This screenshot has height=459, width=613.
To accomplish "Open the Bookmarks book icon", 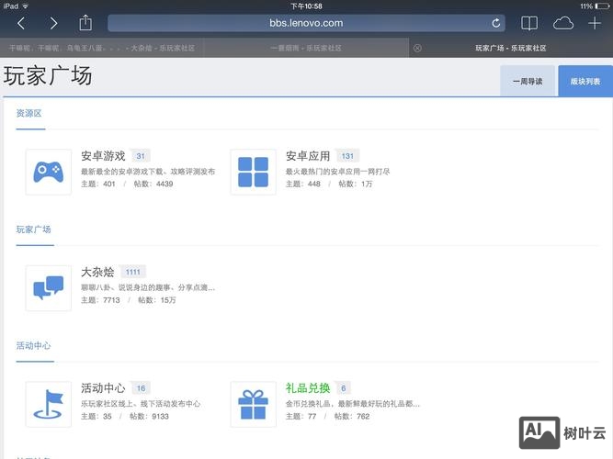I will [x=528, y=23].
